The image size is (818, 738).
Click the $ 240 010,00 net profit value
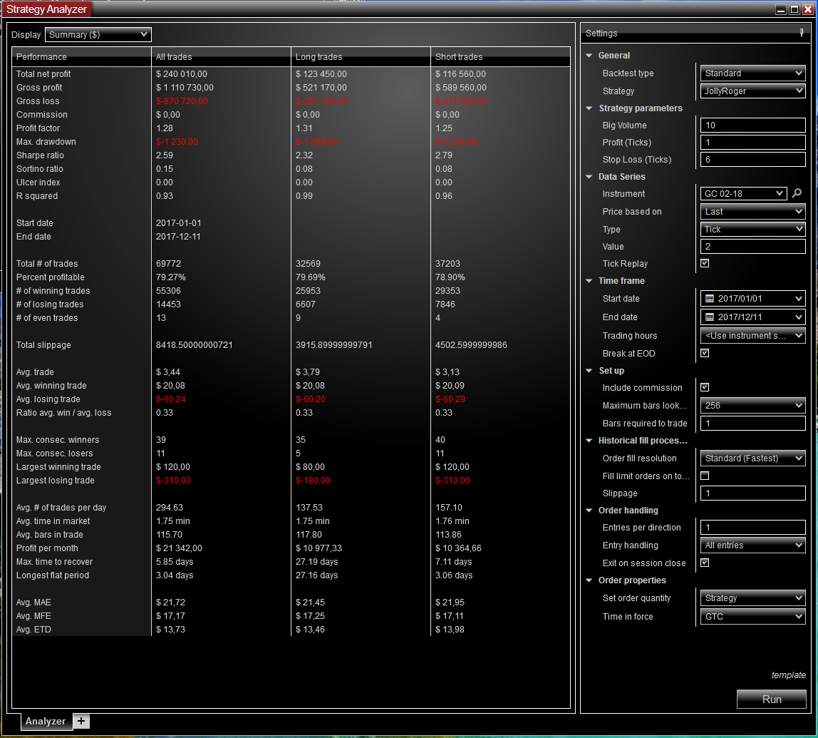point(182,74)
